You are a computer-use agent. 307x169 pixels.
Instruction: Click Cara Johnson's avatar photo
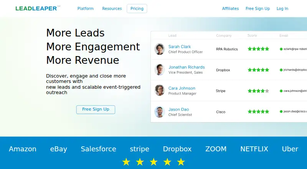click(x=160, y=90)
